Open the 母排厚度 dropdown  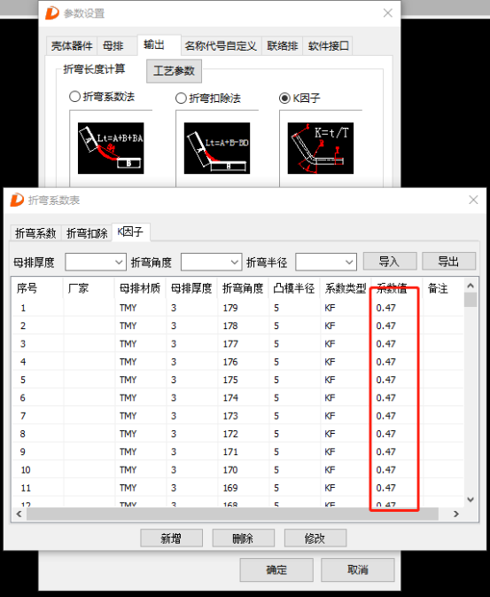[x=96, y=262]
